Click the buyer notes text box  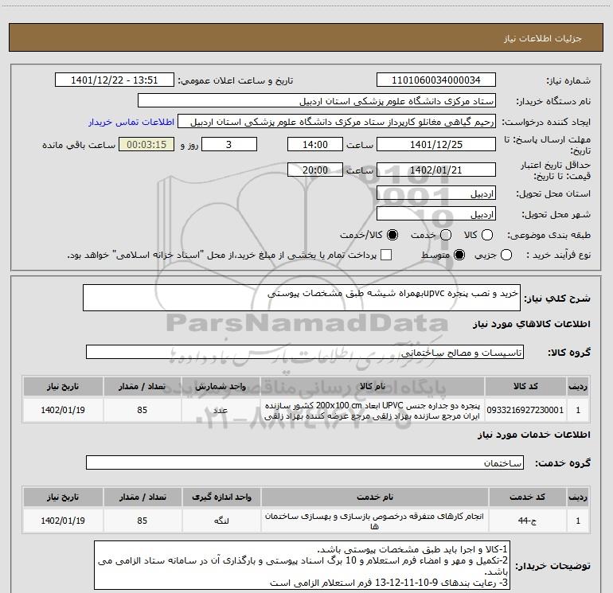pyautogui.click(x=303, y=565)
